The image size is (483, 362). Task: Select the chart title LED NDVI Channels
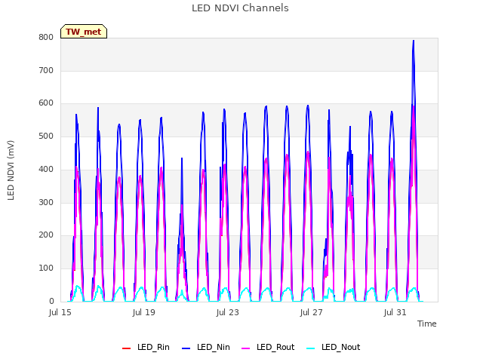(240, 8)
